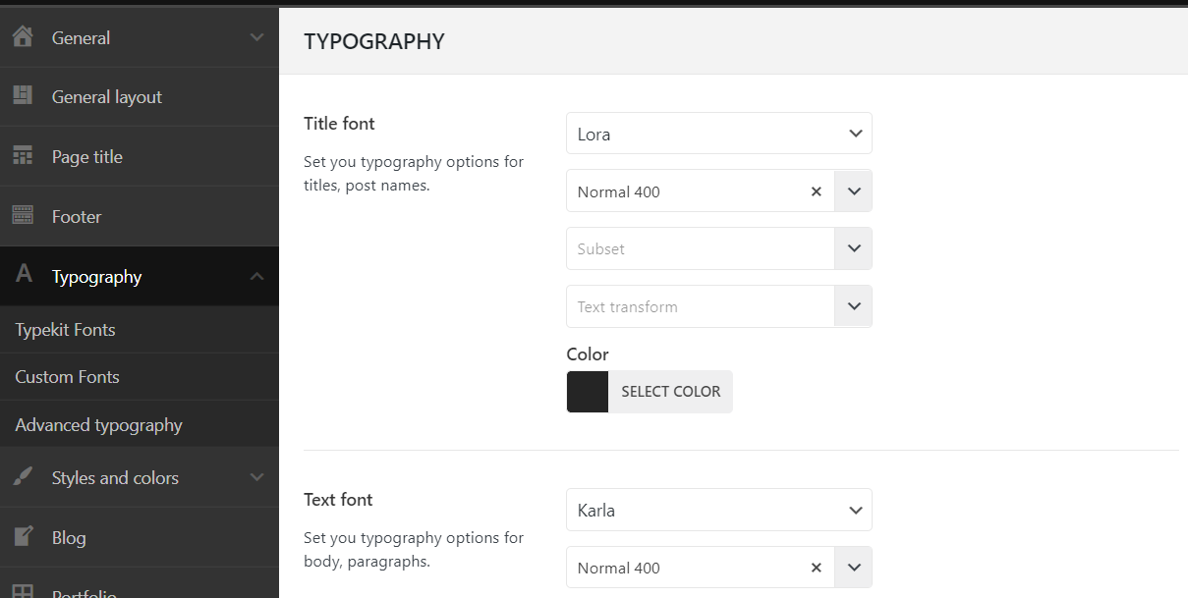
Task: Open Custom Fonts submenu item
Action: pyautogui.click(x=68, y=377)
